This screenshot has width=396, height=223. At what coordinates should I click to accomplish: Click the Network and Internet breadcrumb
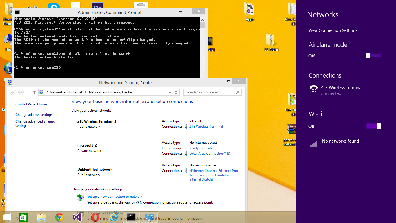point(66,92)
